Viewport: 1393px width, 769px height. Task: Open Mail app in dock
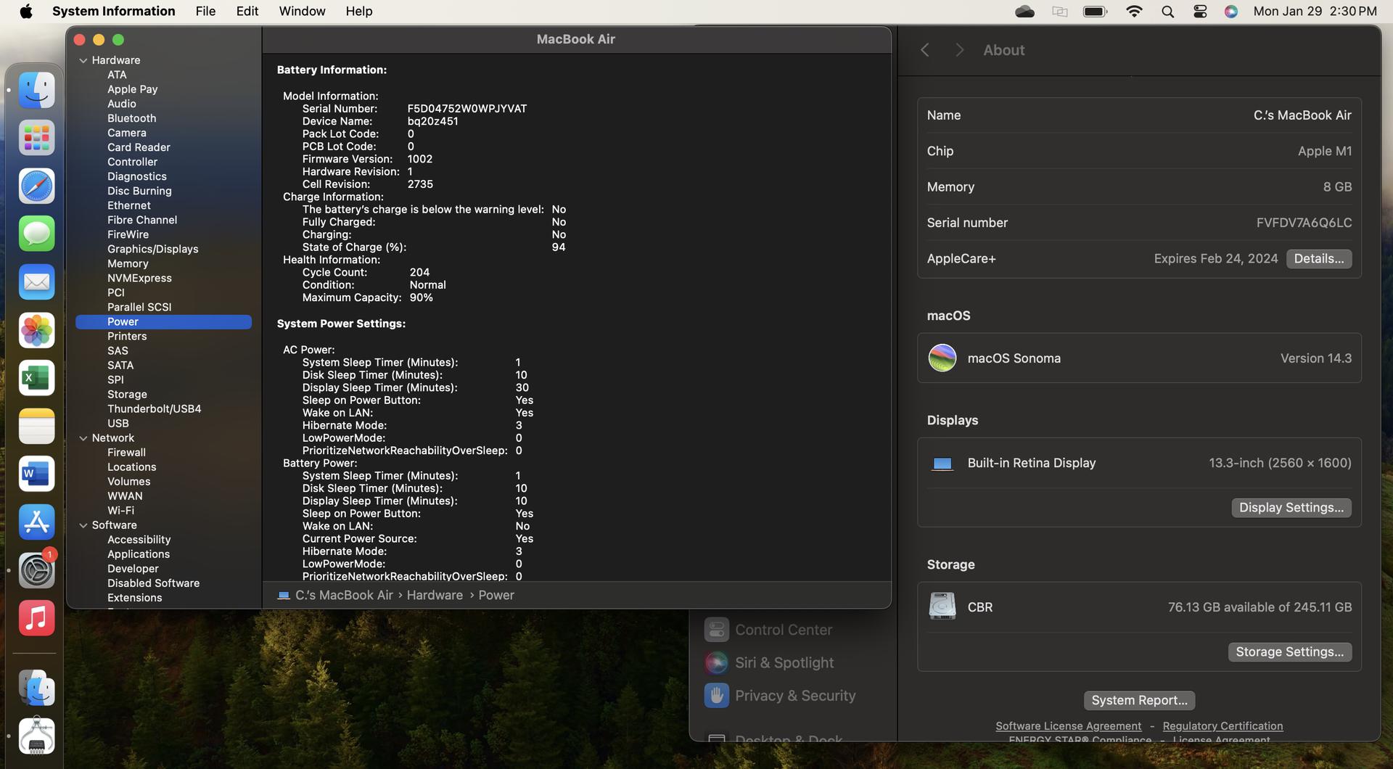[36, 282]
